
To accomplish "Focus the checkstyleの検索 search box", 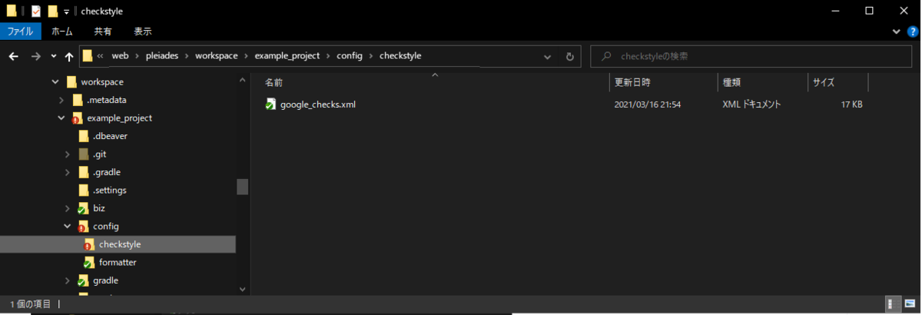I will (750, 56).
